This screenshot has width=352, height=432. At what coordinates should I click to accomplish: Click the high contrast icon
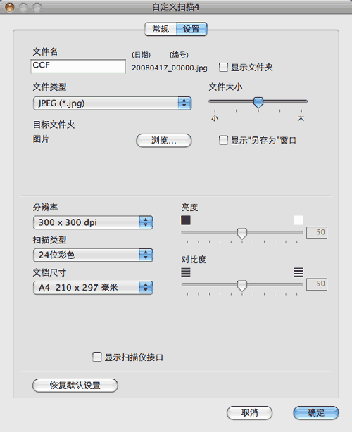(298, 272)
